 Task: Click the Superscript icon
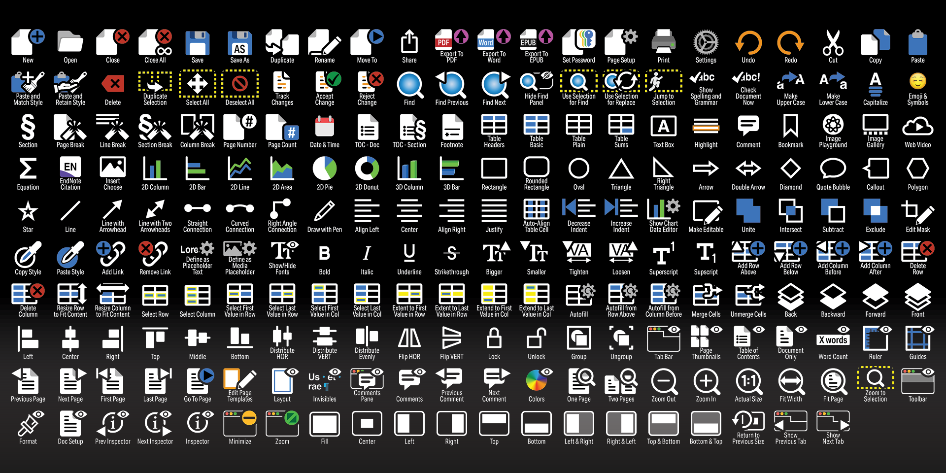pyautogui.click(x=664, y=254)
